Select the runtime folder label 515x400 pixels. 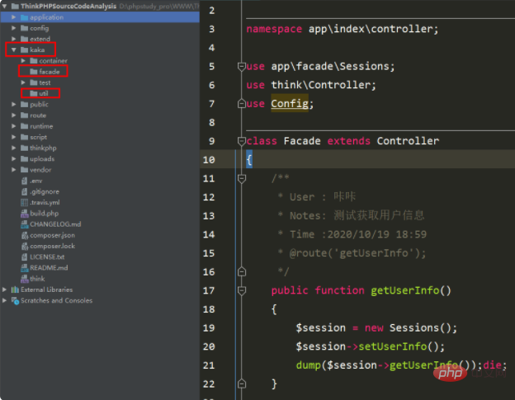41,126
